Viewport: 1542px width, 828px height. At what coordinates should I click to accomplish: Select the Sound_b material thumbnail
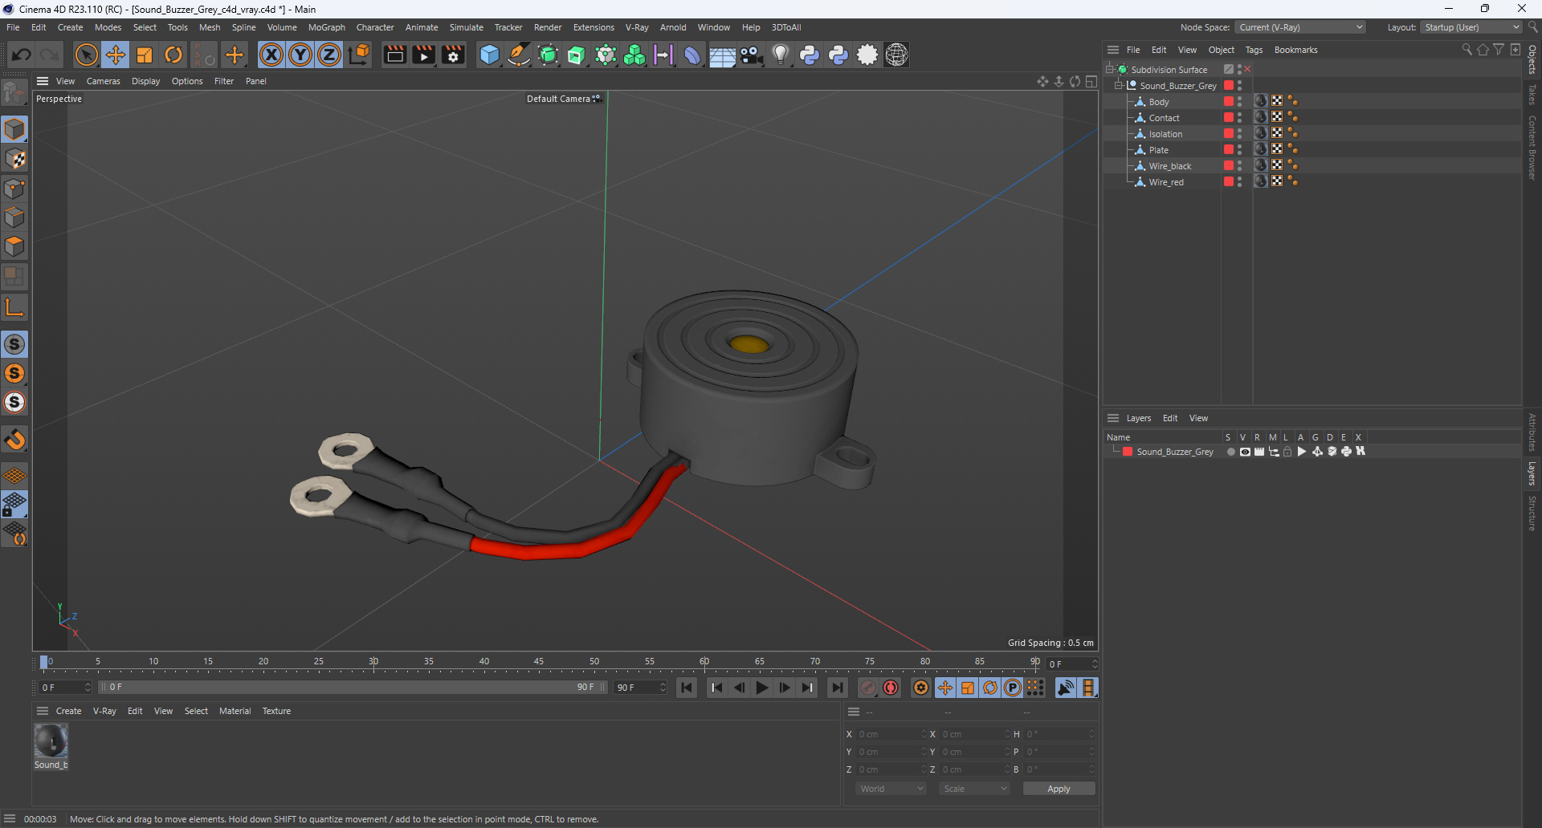pos(51,741)
